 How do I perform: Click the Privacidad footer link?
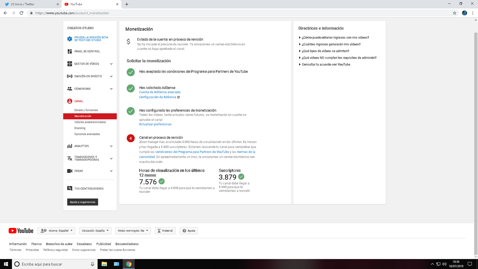point(32,250)
